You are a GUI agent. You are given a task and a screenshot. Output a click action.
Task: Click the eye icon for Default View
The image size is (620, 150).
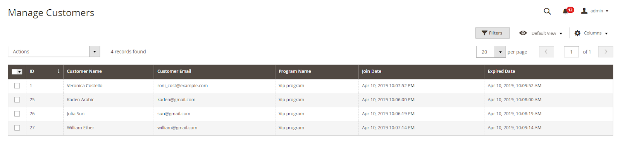(523, 33)
